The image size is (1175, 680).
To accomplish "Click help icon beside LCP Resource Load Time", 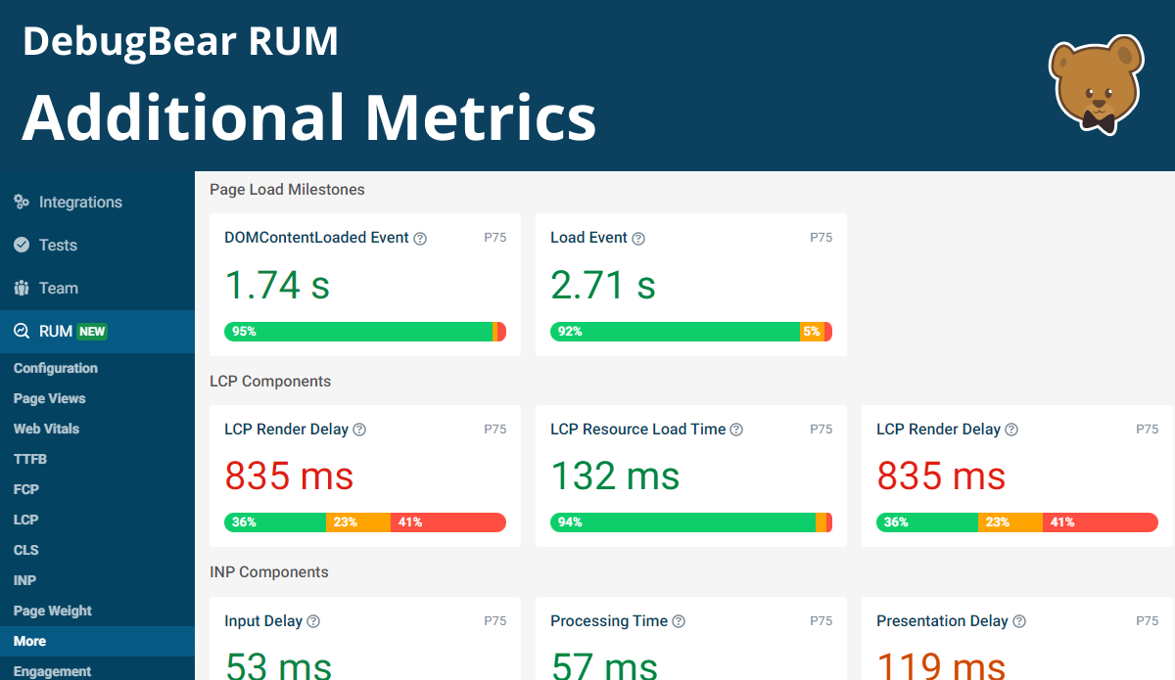I will coord(736,430).
